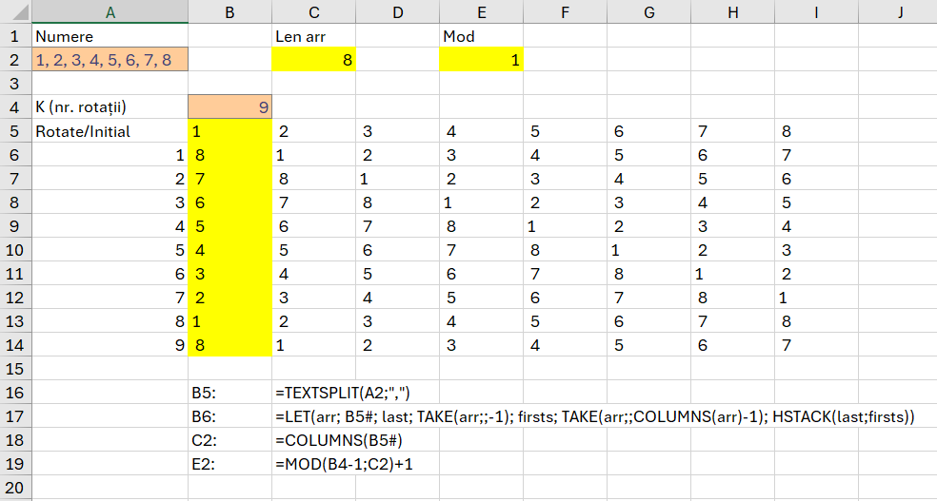The width and height of the screenshot is (937, 501).
Task: Select the orange K rotations value cell
Action: [229, 107]
